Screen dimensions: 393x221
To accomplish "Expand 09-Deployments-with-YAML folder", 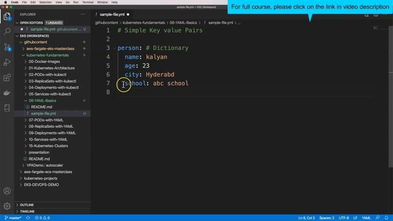I will click(26, 133).
